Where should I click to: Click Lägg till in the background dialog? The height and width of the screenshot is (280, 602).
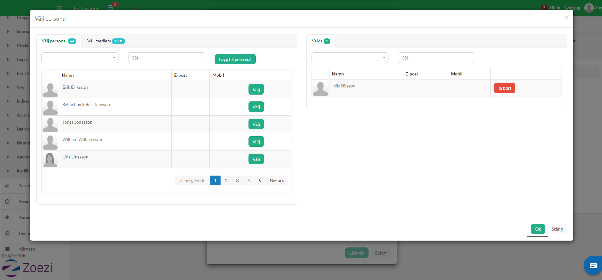tap(357, 253)
